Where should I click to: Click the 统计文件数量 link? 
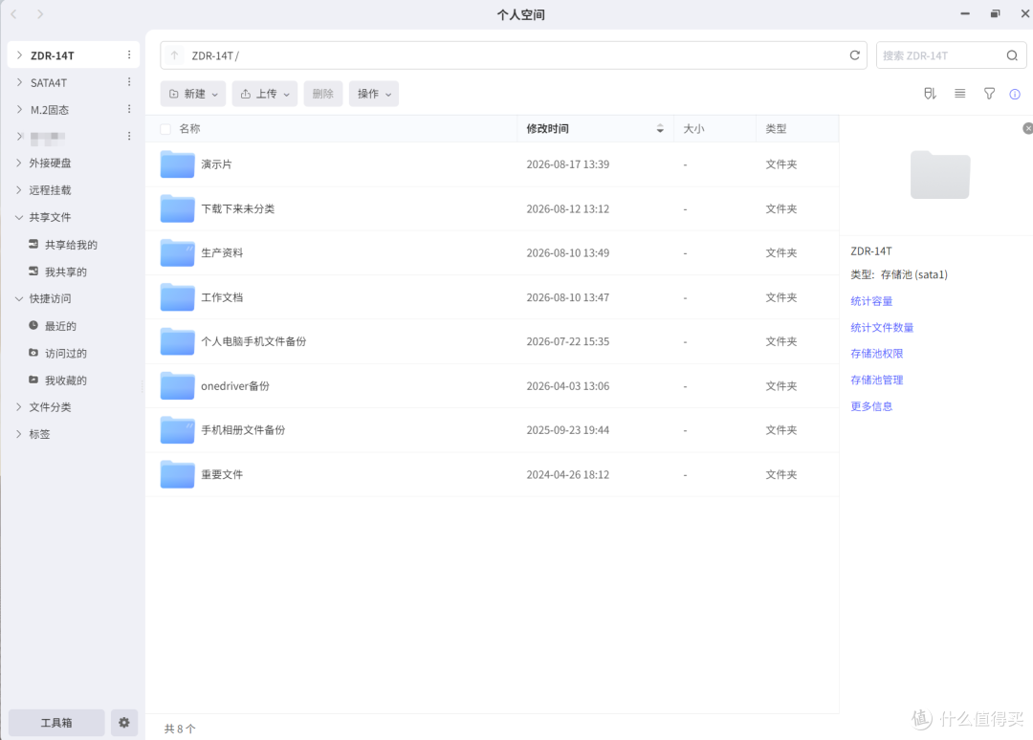[x=882, y=327]
